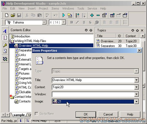Open the Tahoma font dropdown
Viewport: 147px width, 124px height.
[44, 22]
